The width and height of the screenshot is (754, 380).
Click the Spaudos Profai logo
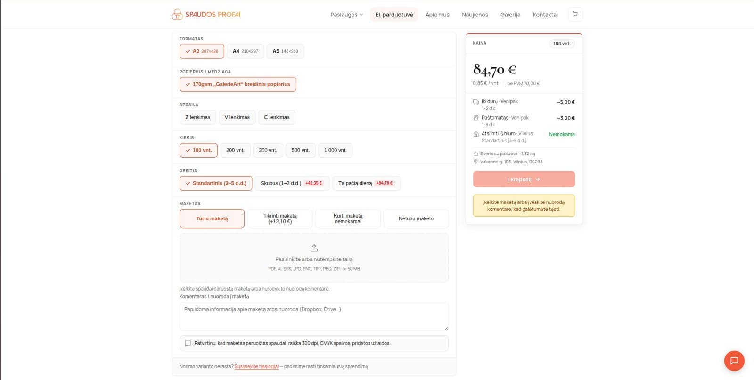click(x=206, y=15)
